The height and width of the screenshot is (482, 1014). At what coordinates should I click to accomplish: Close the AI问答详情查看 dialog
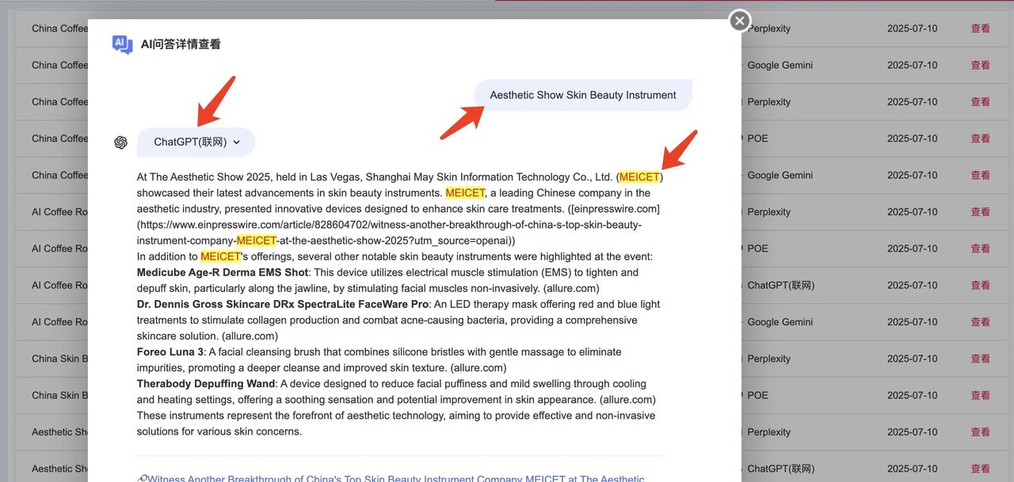tap(739, 21)
